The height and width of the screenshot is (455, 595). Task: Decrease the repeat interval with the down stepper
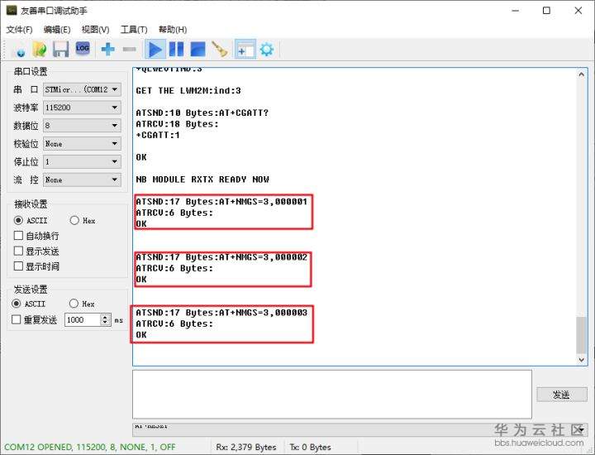(x=106, y=323)
